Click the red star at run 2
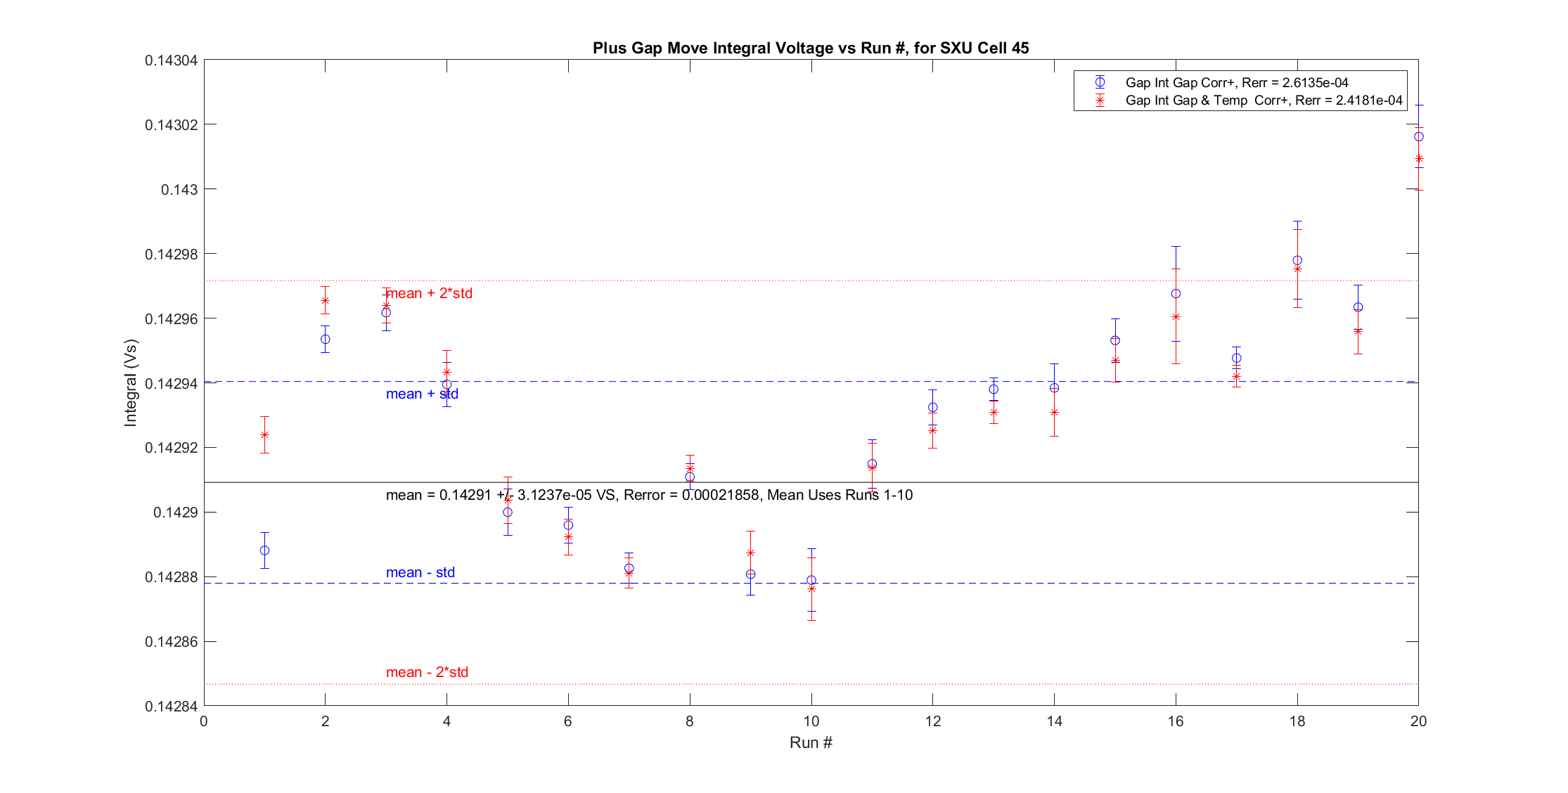Screen dimensions: 1568x793 point(325,300)
